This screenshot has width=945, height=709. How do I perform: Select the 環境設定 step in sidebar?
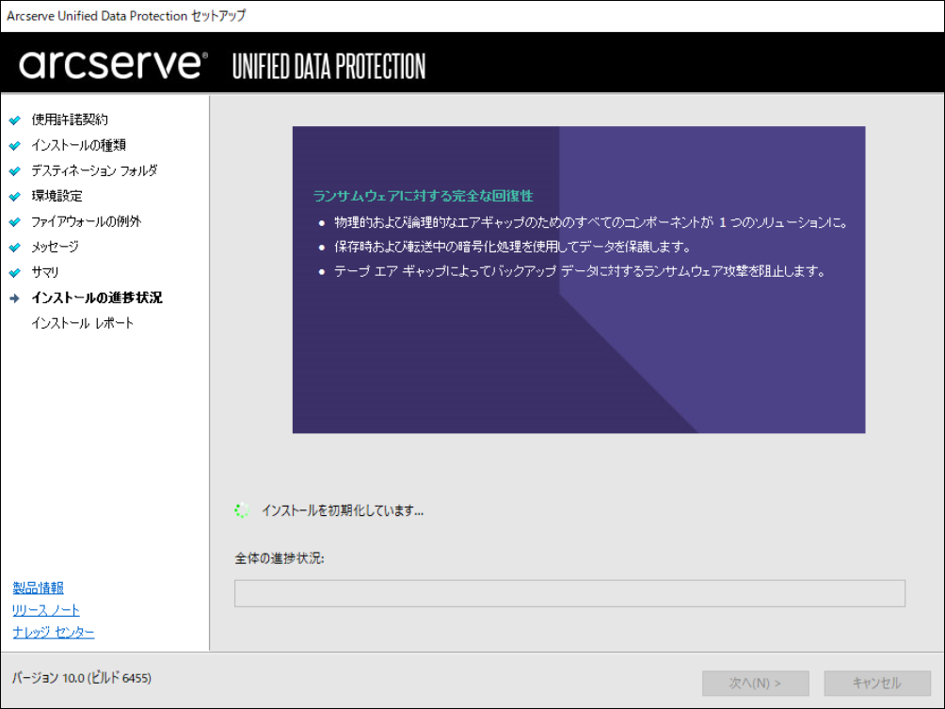point(56,196)
